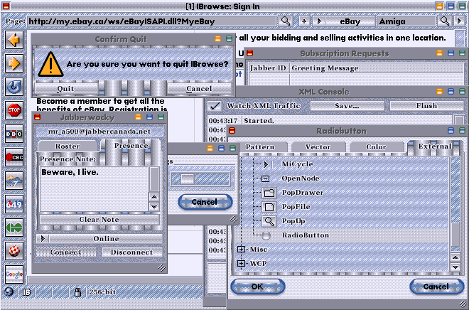The image size is (469, 310).
Task: Select the Presence tab in Jabberwocky
Action: tap(131, 146)
